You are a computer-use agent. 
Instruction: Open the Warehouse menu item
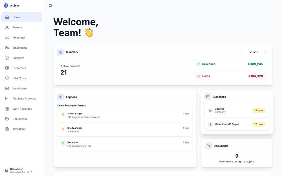tap(22, 88)
